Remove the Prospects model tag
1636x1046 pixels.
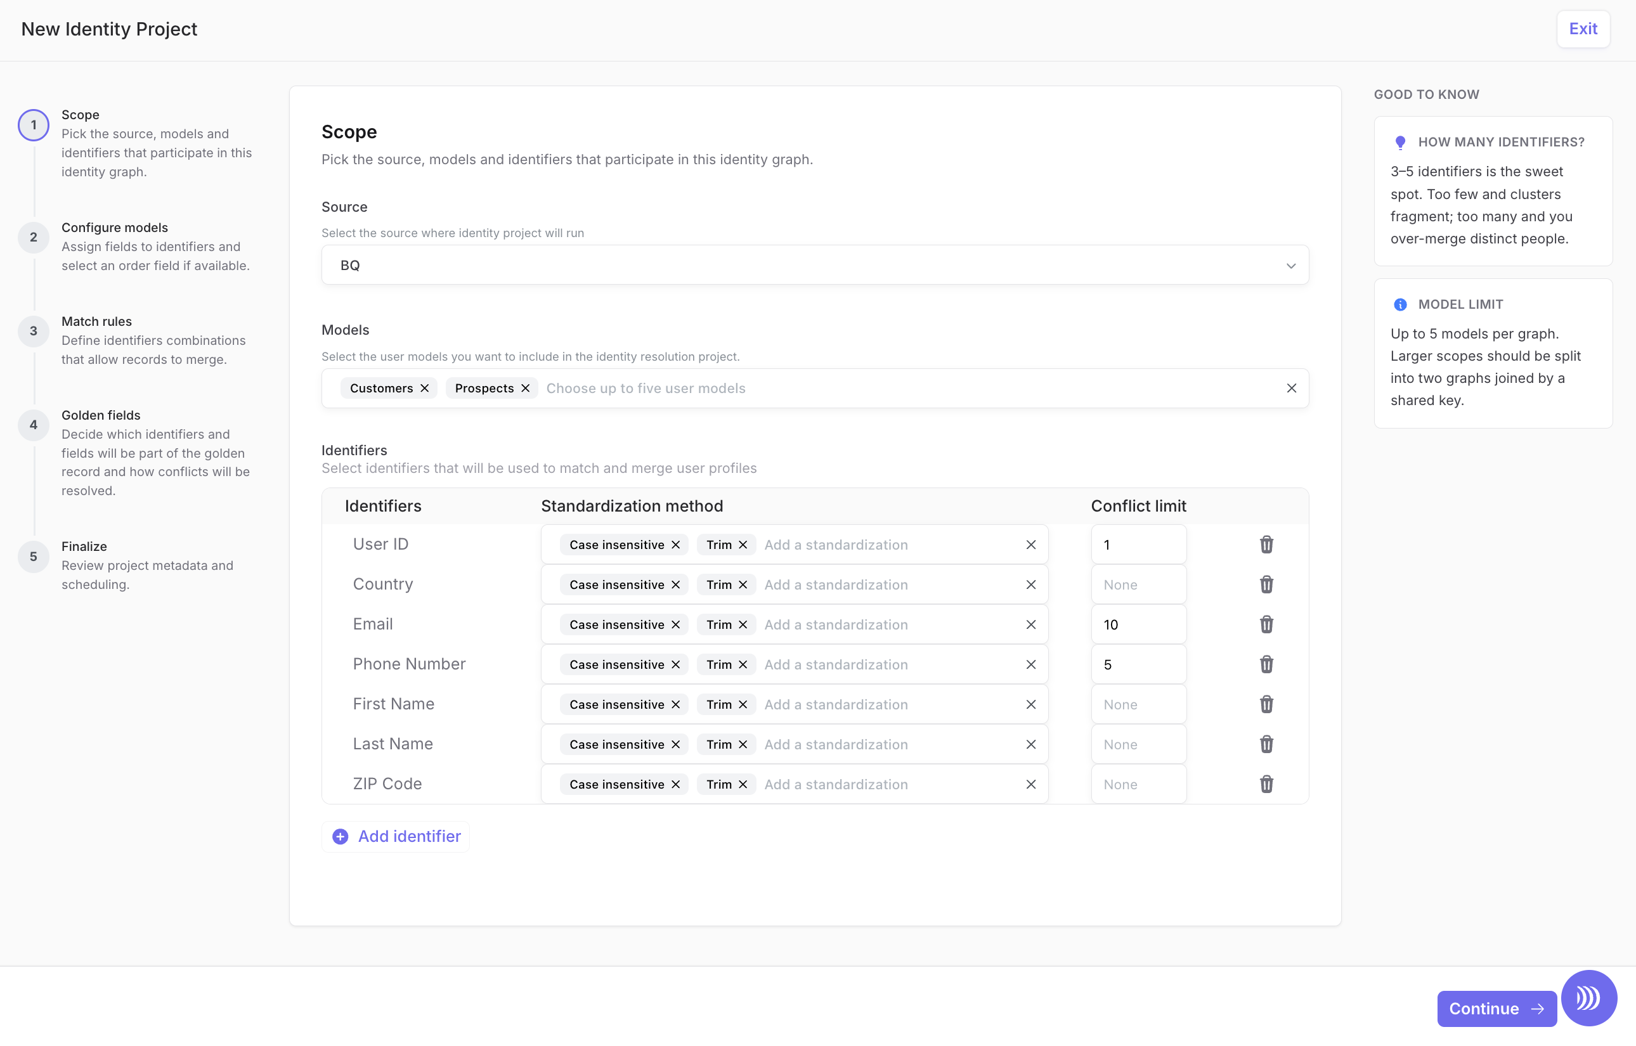[x=525, y=388]
